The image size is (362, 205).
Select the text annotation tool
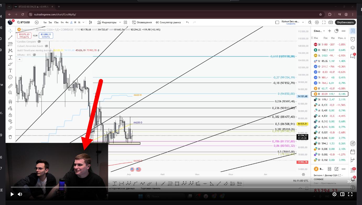pyautogui.click(x=10, y=70)
